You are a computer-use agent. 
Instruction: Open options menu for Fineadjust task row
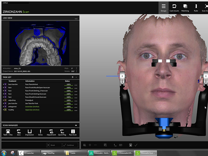point(76,100)
